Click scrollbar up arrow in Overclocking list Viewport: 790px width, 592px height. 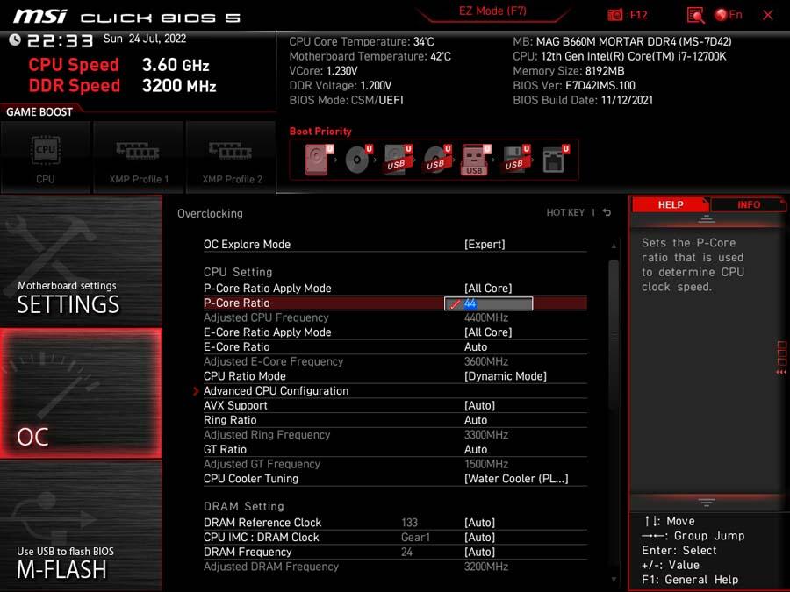pyautogui.click(x=614, y=246)
